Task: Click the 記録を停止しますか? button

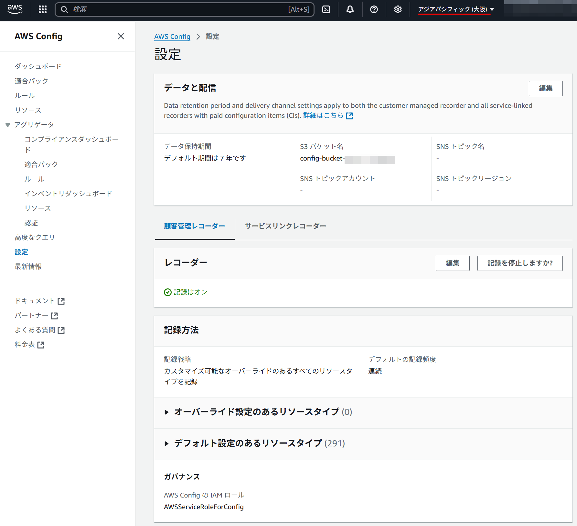Action: point(520,263)
